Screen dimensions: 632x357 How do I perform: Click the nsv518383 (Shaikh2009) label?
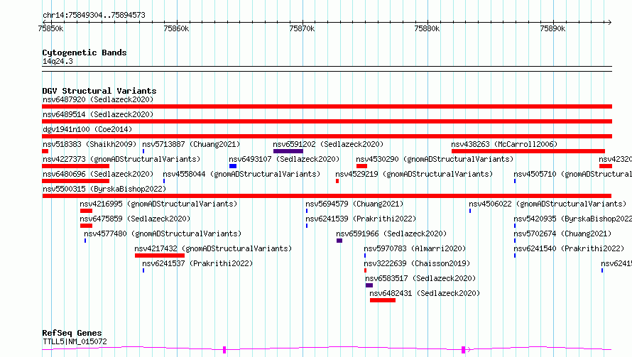[x=89, y=144]
